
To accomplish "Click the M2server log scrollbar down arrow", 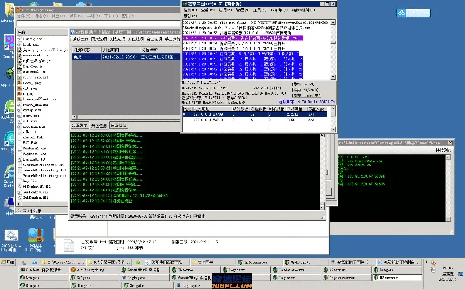I will coord(333,77).
